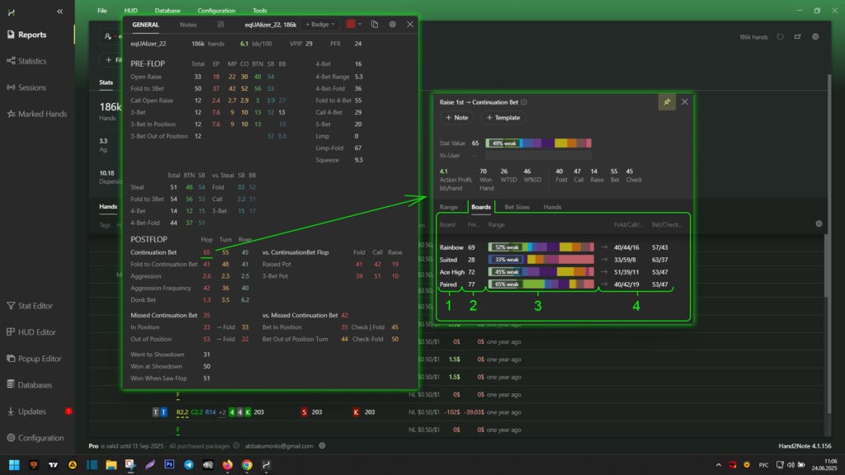Viewport: 845px width, 475px height.
Task: Open the Statistics section in sidebar
Action: click(x=32, y=61)
